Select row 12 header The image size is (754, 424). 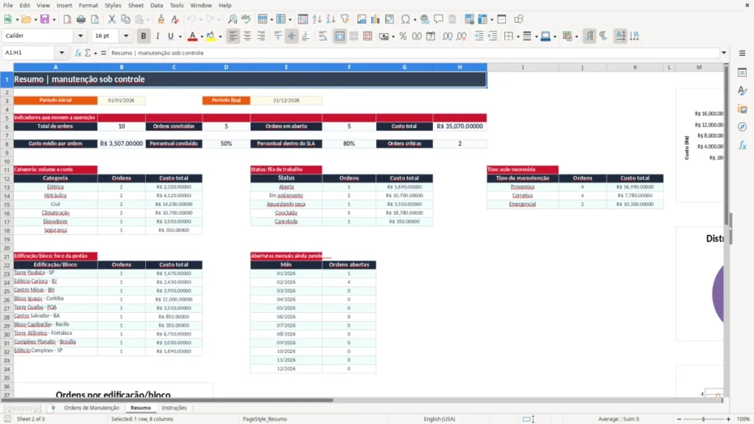coord(7,178)
